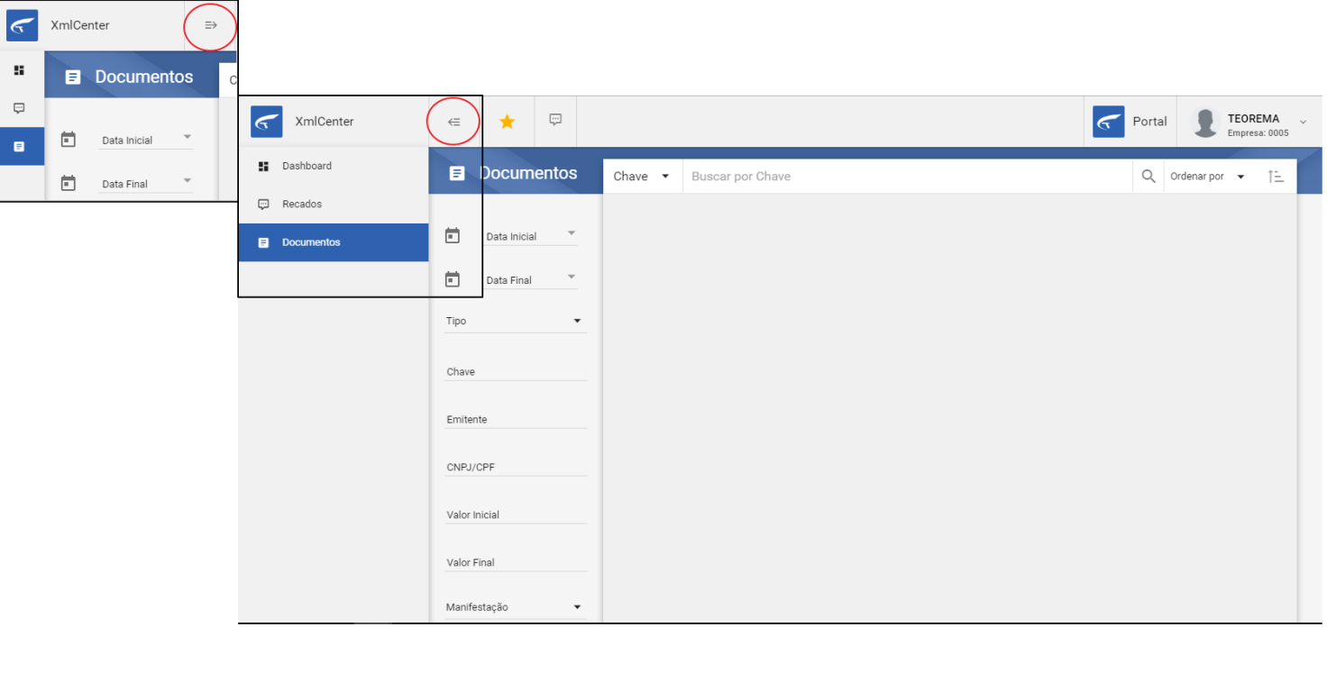The image size is (1327, 683).
Task: Click the Valor Inicial field
Action: click(516, 515)
